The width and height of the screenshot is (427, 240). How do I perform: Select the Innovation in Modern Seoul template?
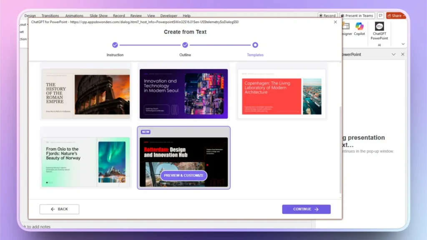[x=183, y=92]
